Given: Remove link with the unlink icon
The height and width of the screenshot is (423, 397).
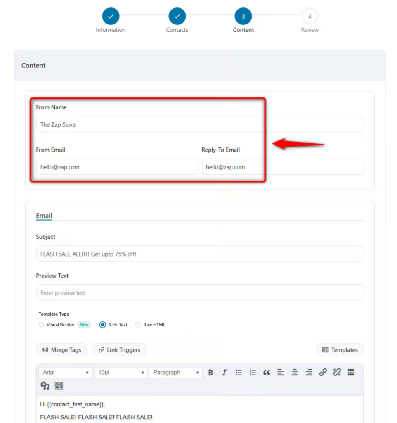Looking at the screenshot, I should [x=337, y=373].
